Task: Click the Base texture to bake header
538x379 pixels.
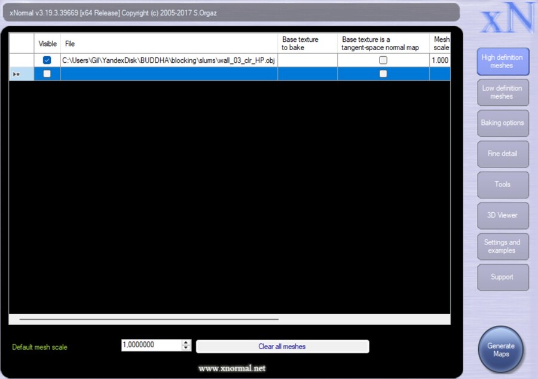Action: pos(307,44)
